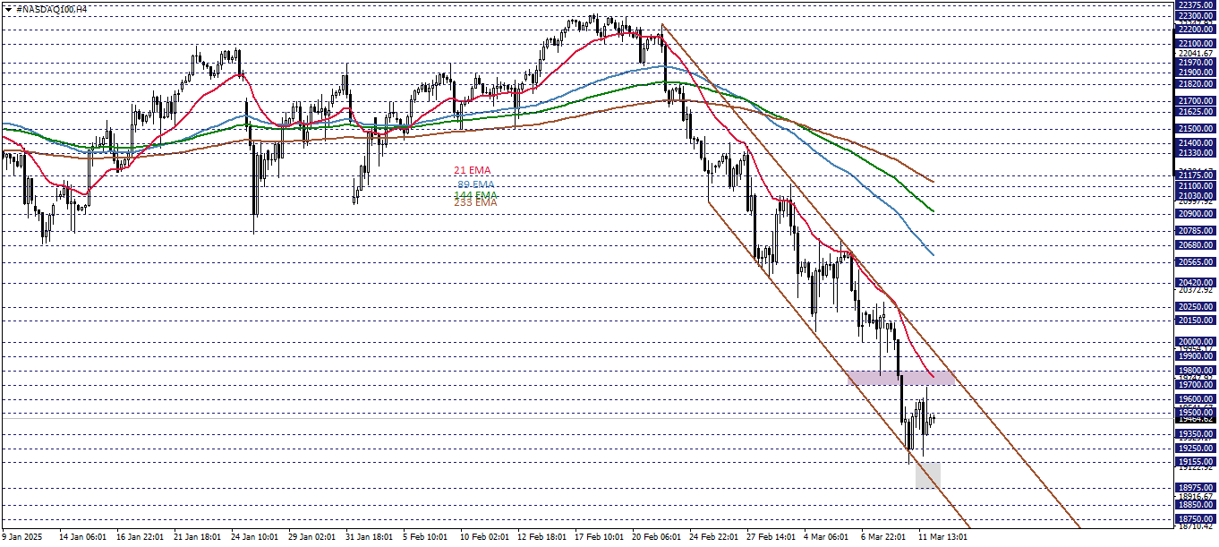
Task: Click the 21970.00 price level label
Action: (1196, 62)
